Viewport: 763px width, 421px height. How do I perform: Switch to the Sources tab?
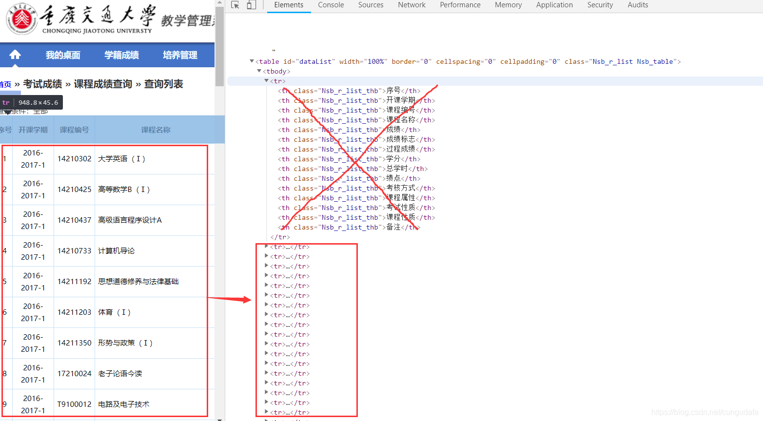[x=371, y=5]
